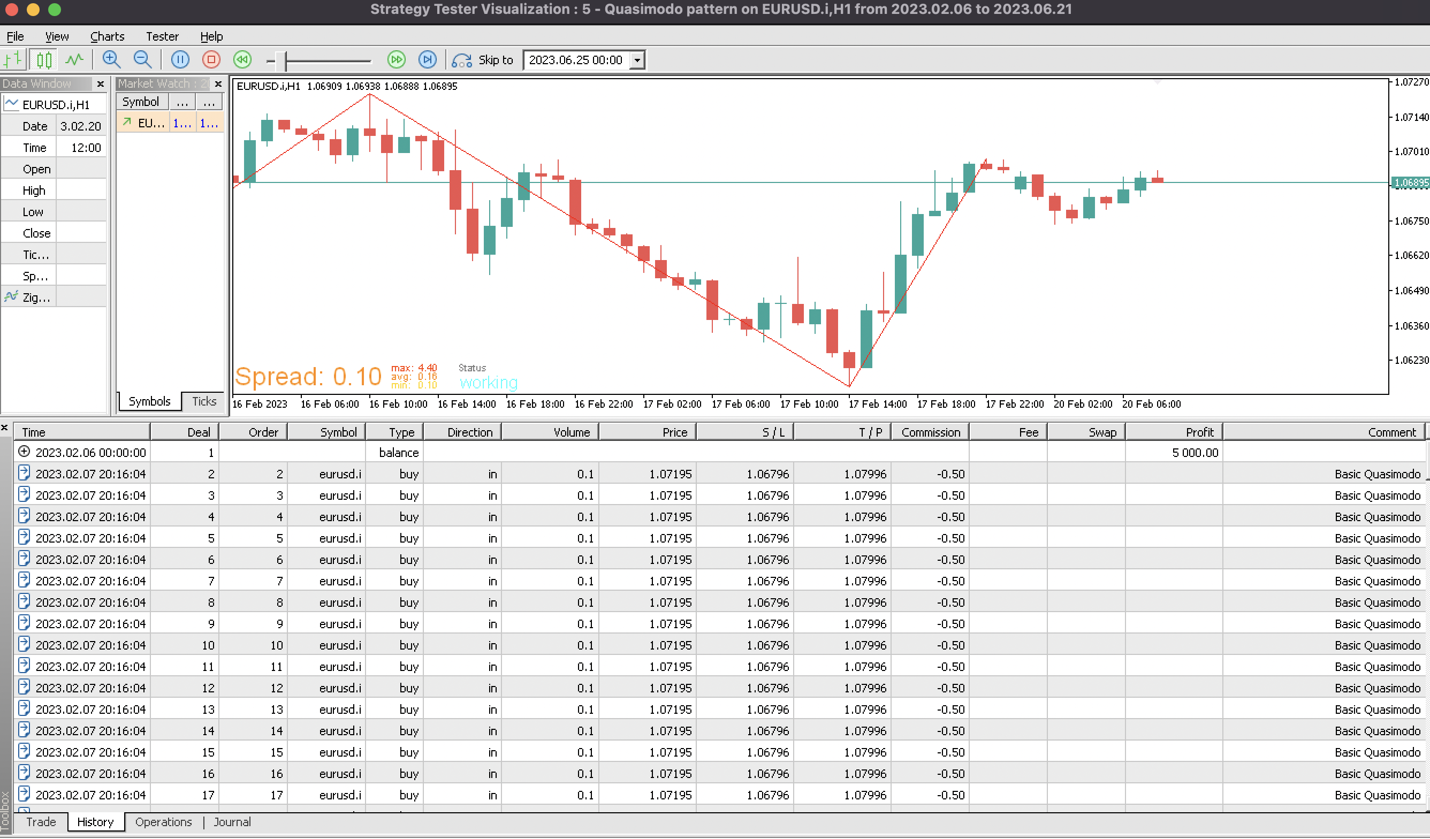
Task: Open the Tester menu
Action: point(162,36)
